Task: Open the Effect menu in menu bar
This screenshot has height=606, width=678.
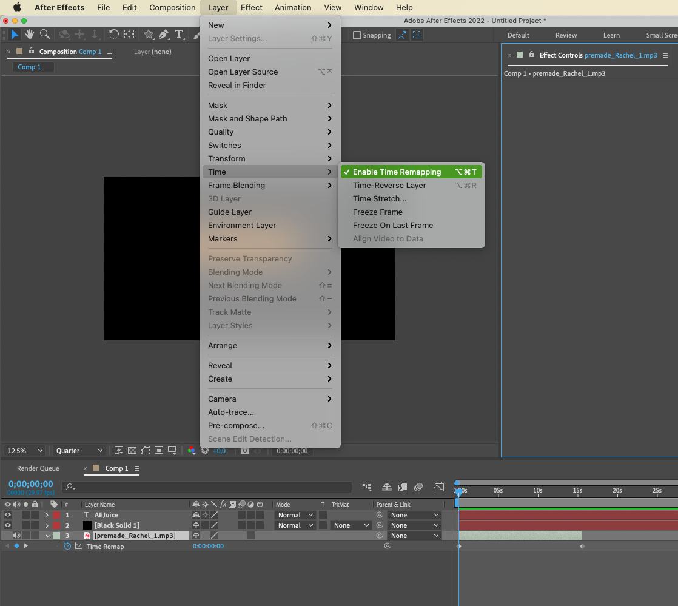Action: [251, 8]
